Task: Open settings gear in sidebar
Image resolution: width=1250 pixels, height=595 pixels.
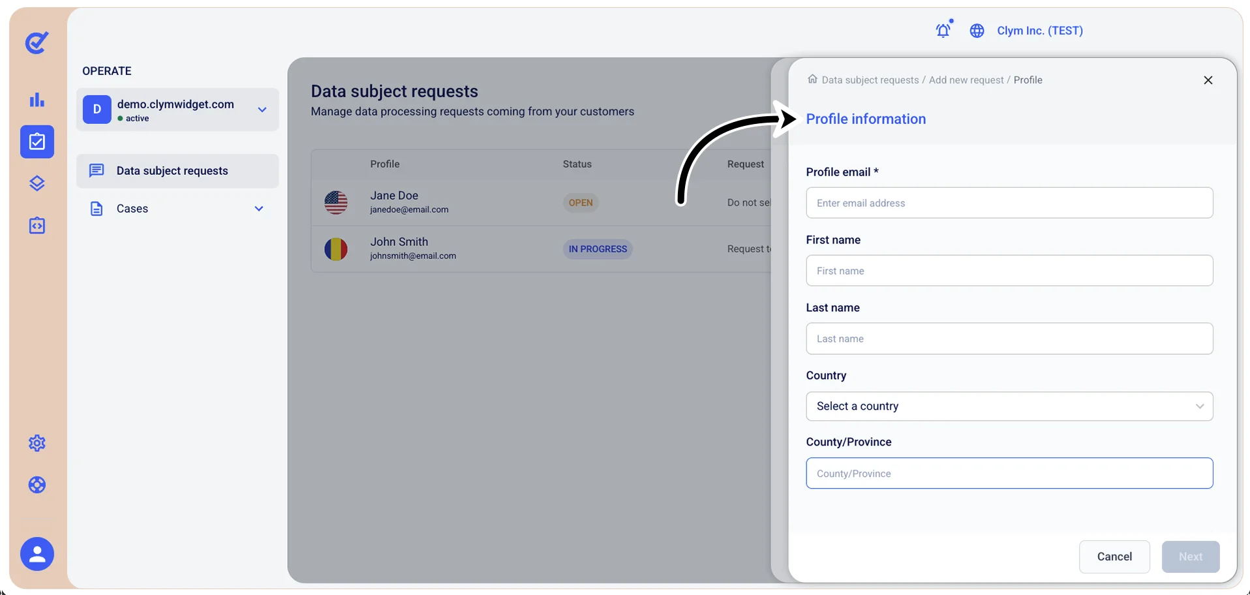Action: (x=37, y=444)
